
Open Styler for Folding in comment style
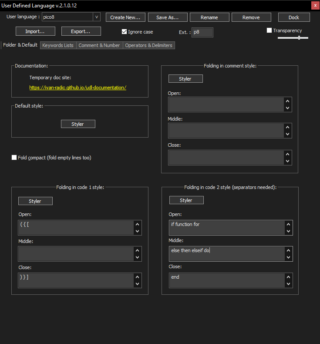185,79
